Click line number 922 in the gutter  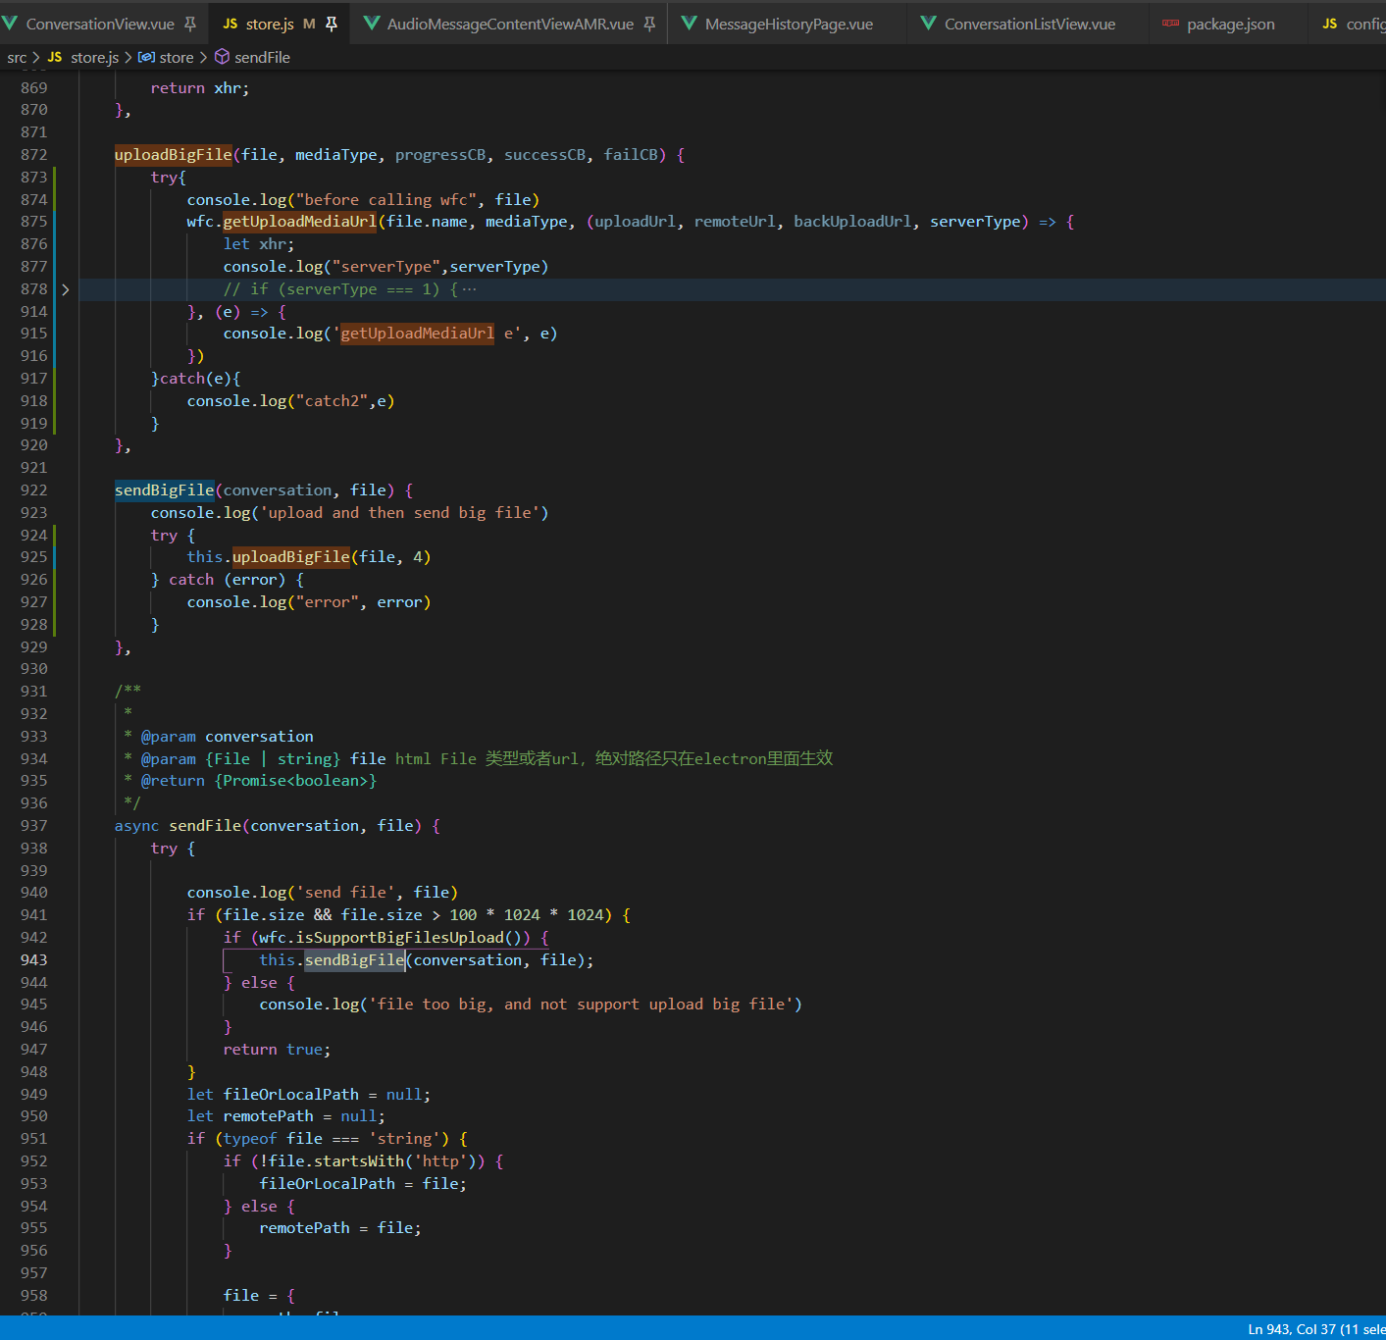pyautogui.click(x=32, y=490)
